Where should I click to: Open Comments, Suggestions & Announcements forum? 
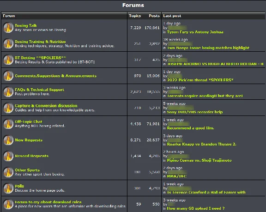click(55, 76)
